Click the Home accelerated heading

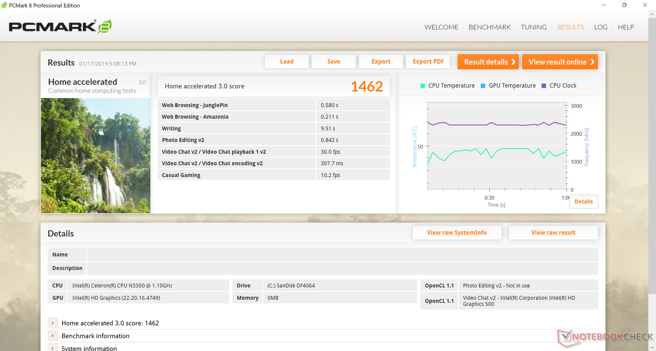point(83,82)
